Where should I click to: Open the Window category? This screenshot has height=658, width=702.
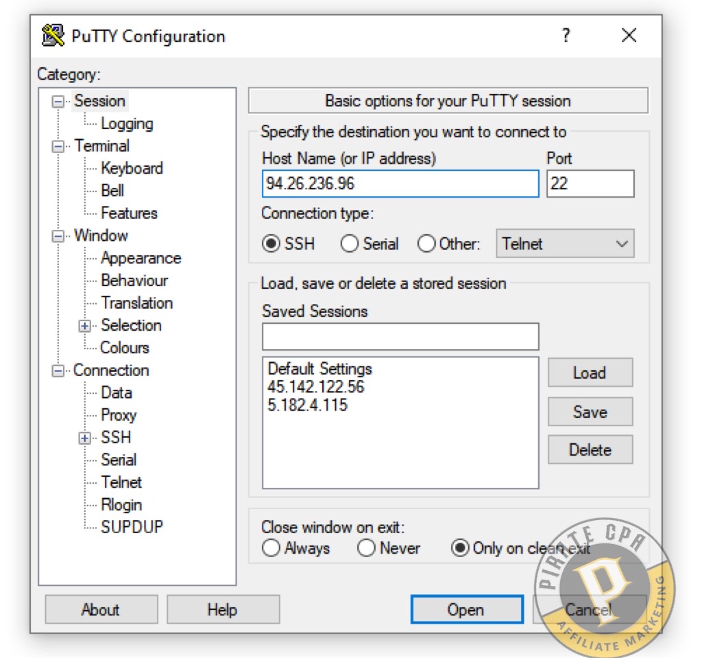[101, 236]
